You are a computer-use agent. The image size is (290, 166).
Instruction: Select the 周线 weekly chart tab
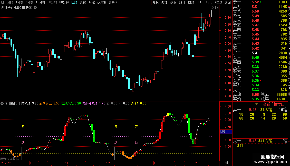83,2
